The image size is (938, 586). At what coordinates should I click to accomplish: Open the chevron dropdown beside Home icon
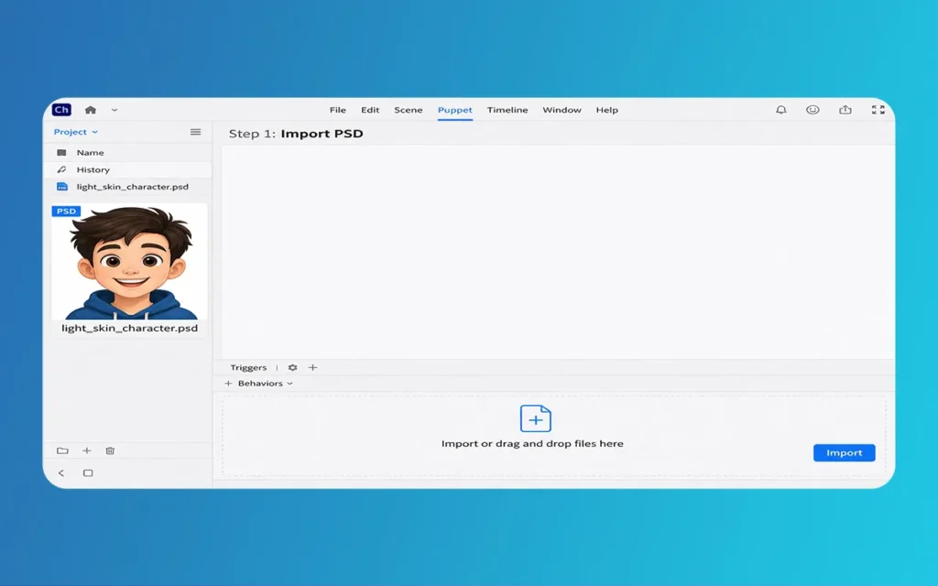[x=115, y=110]
